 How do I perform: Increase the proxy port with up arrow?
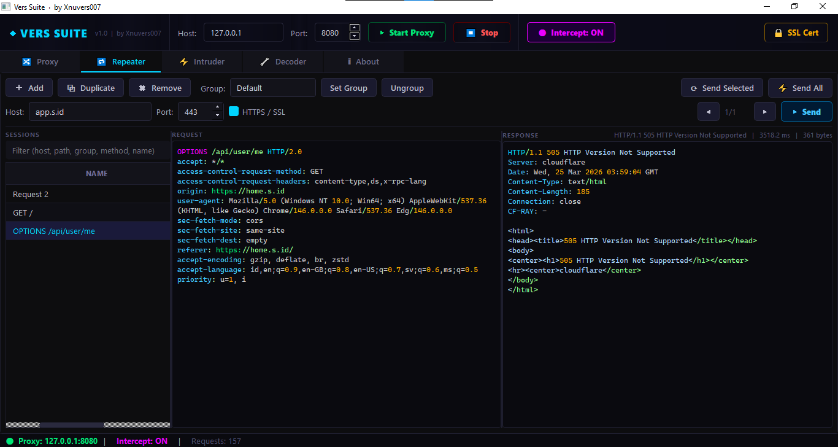pos(354,28)
